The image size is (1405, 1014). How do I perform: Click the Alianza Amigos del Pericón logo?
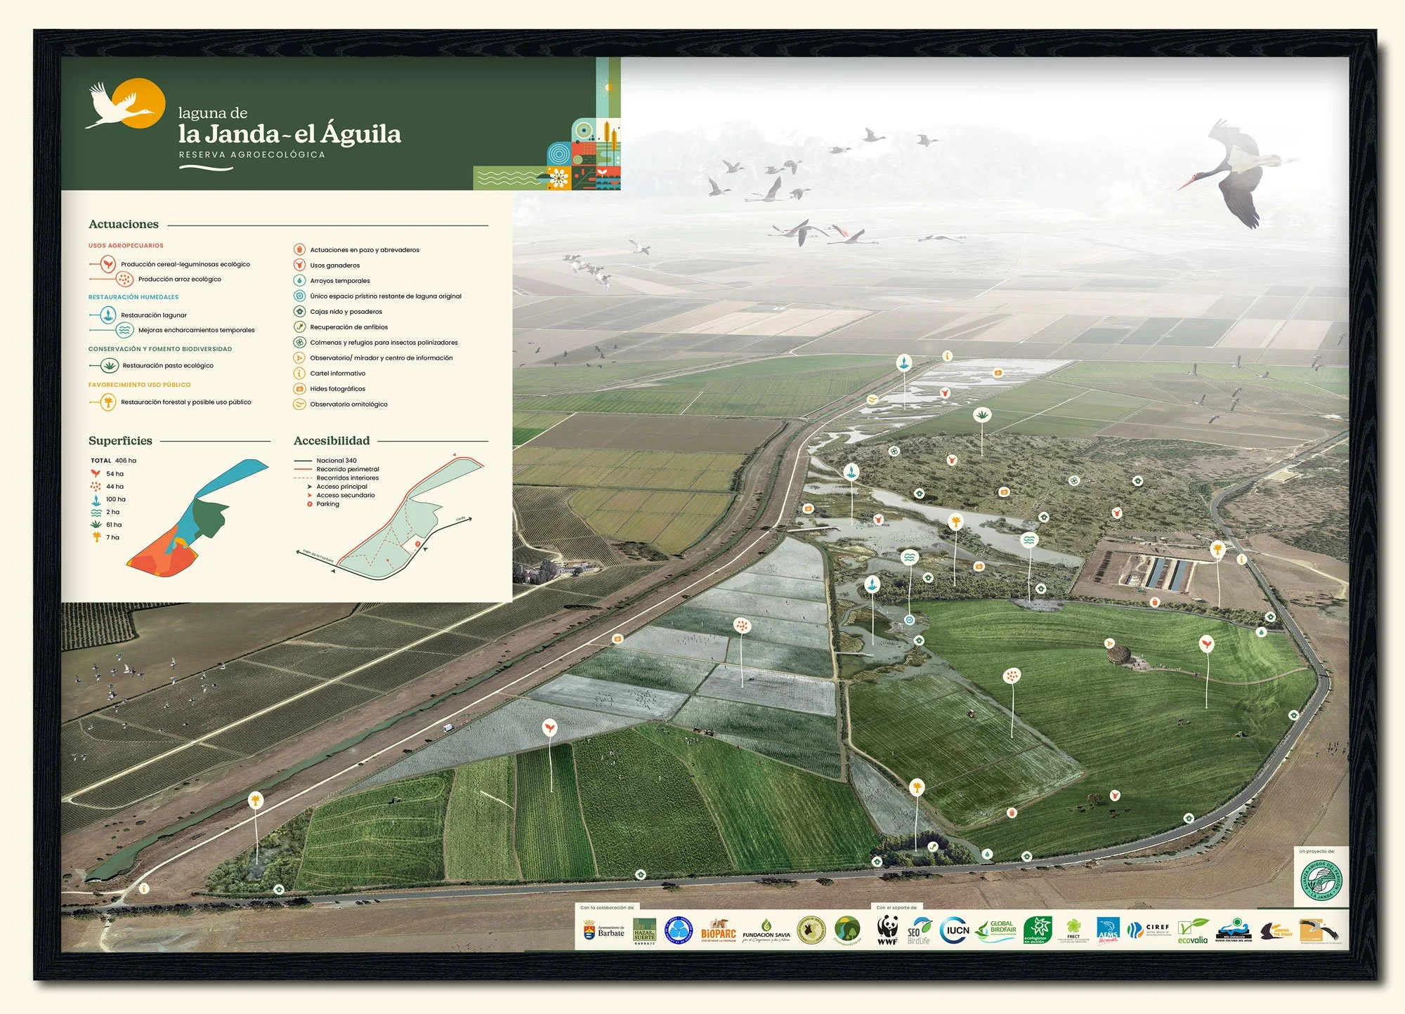click(1321, 881)
